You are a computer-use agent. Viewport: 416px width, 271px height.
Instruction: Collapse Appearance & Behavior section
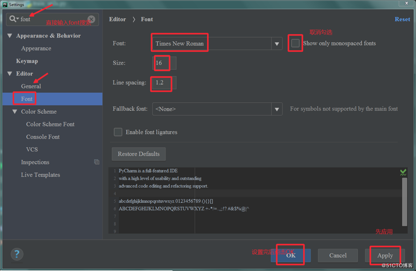click(10, 36)
